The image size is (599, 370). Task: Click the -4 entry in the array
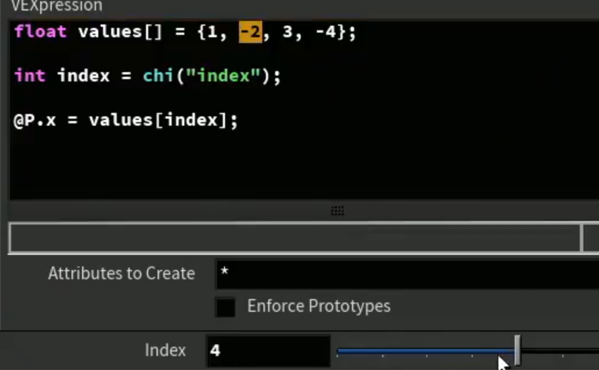(326, 32)
